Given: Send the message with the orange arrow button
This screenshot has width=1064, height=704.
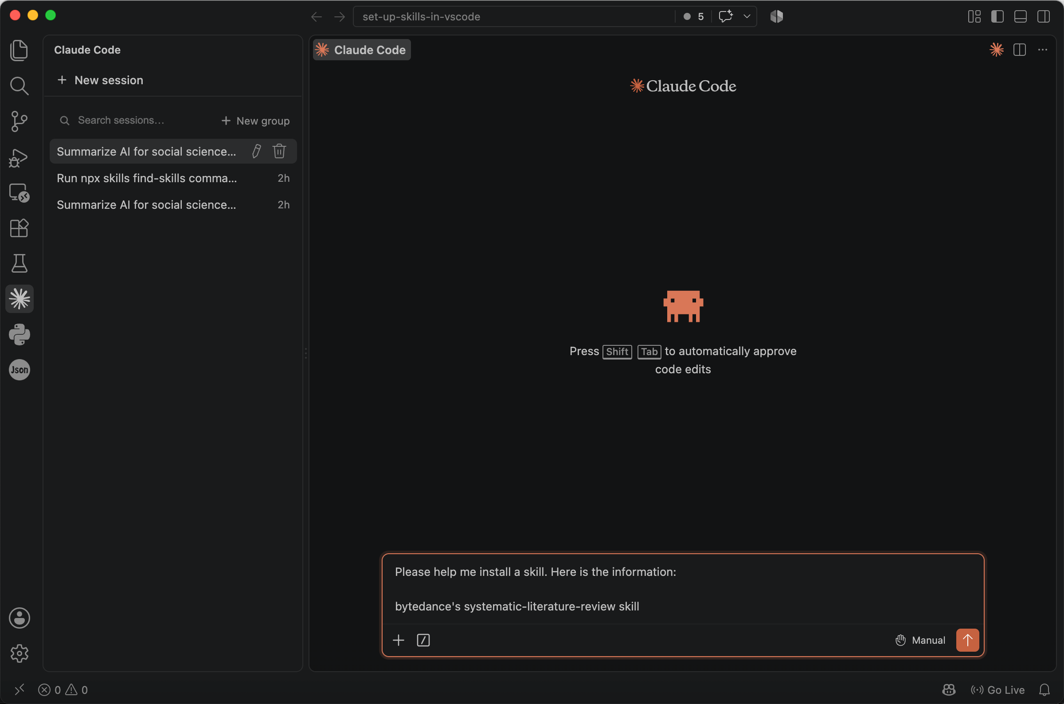Looking at the screenshot, I should point(967,640).
